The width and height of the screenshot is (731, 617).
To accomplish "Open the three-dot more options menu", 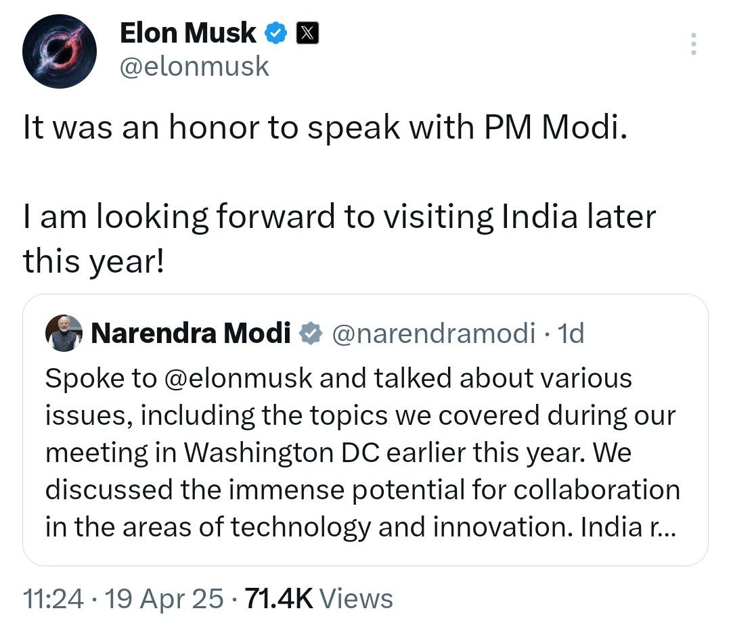I will (692, 44).
